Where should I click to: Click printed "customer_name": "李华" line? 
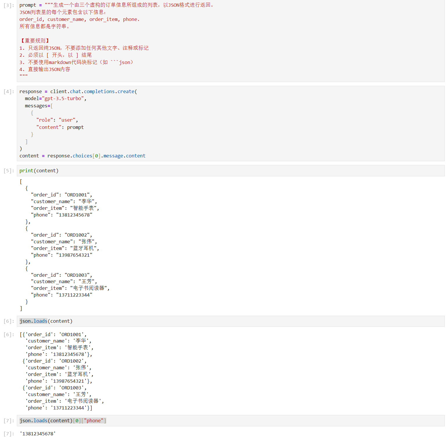coord(64,201)
